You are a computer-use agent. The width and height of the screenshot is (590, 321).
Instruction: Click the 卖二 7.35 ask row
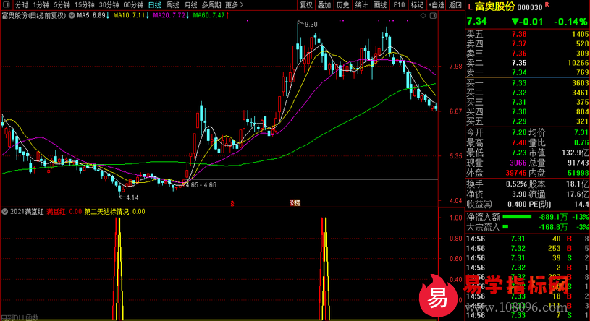(x=528, y=63)
